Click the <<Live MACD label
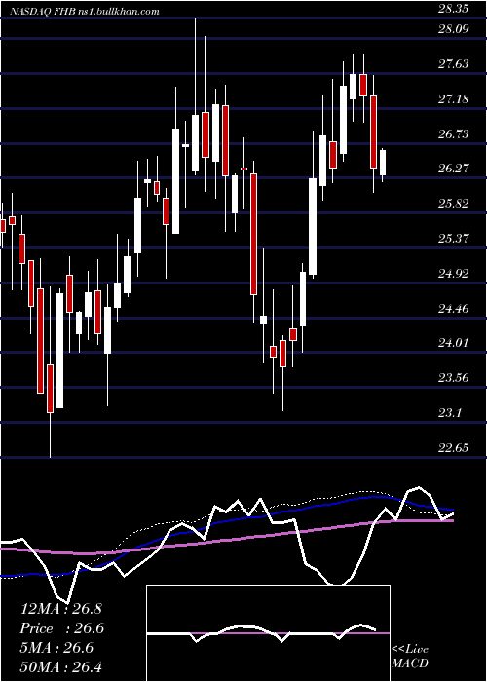This screenshot has height=682, width=487. click(410, 656)
